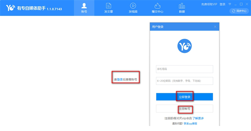Open the 联系qq客服 support link
Screen dimensions: 251x131
coord(190,123)
